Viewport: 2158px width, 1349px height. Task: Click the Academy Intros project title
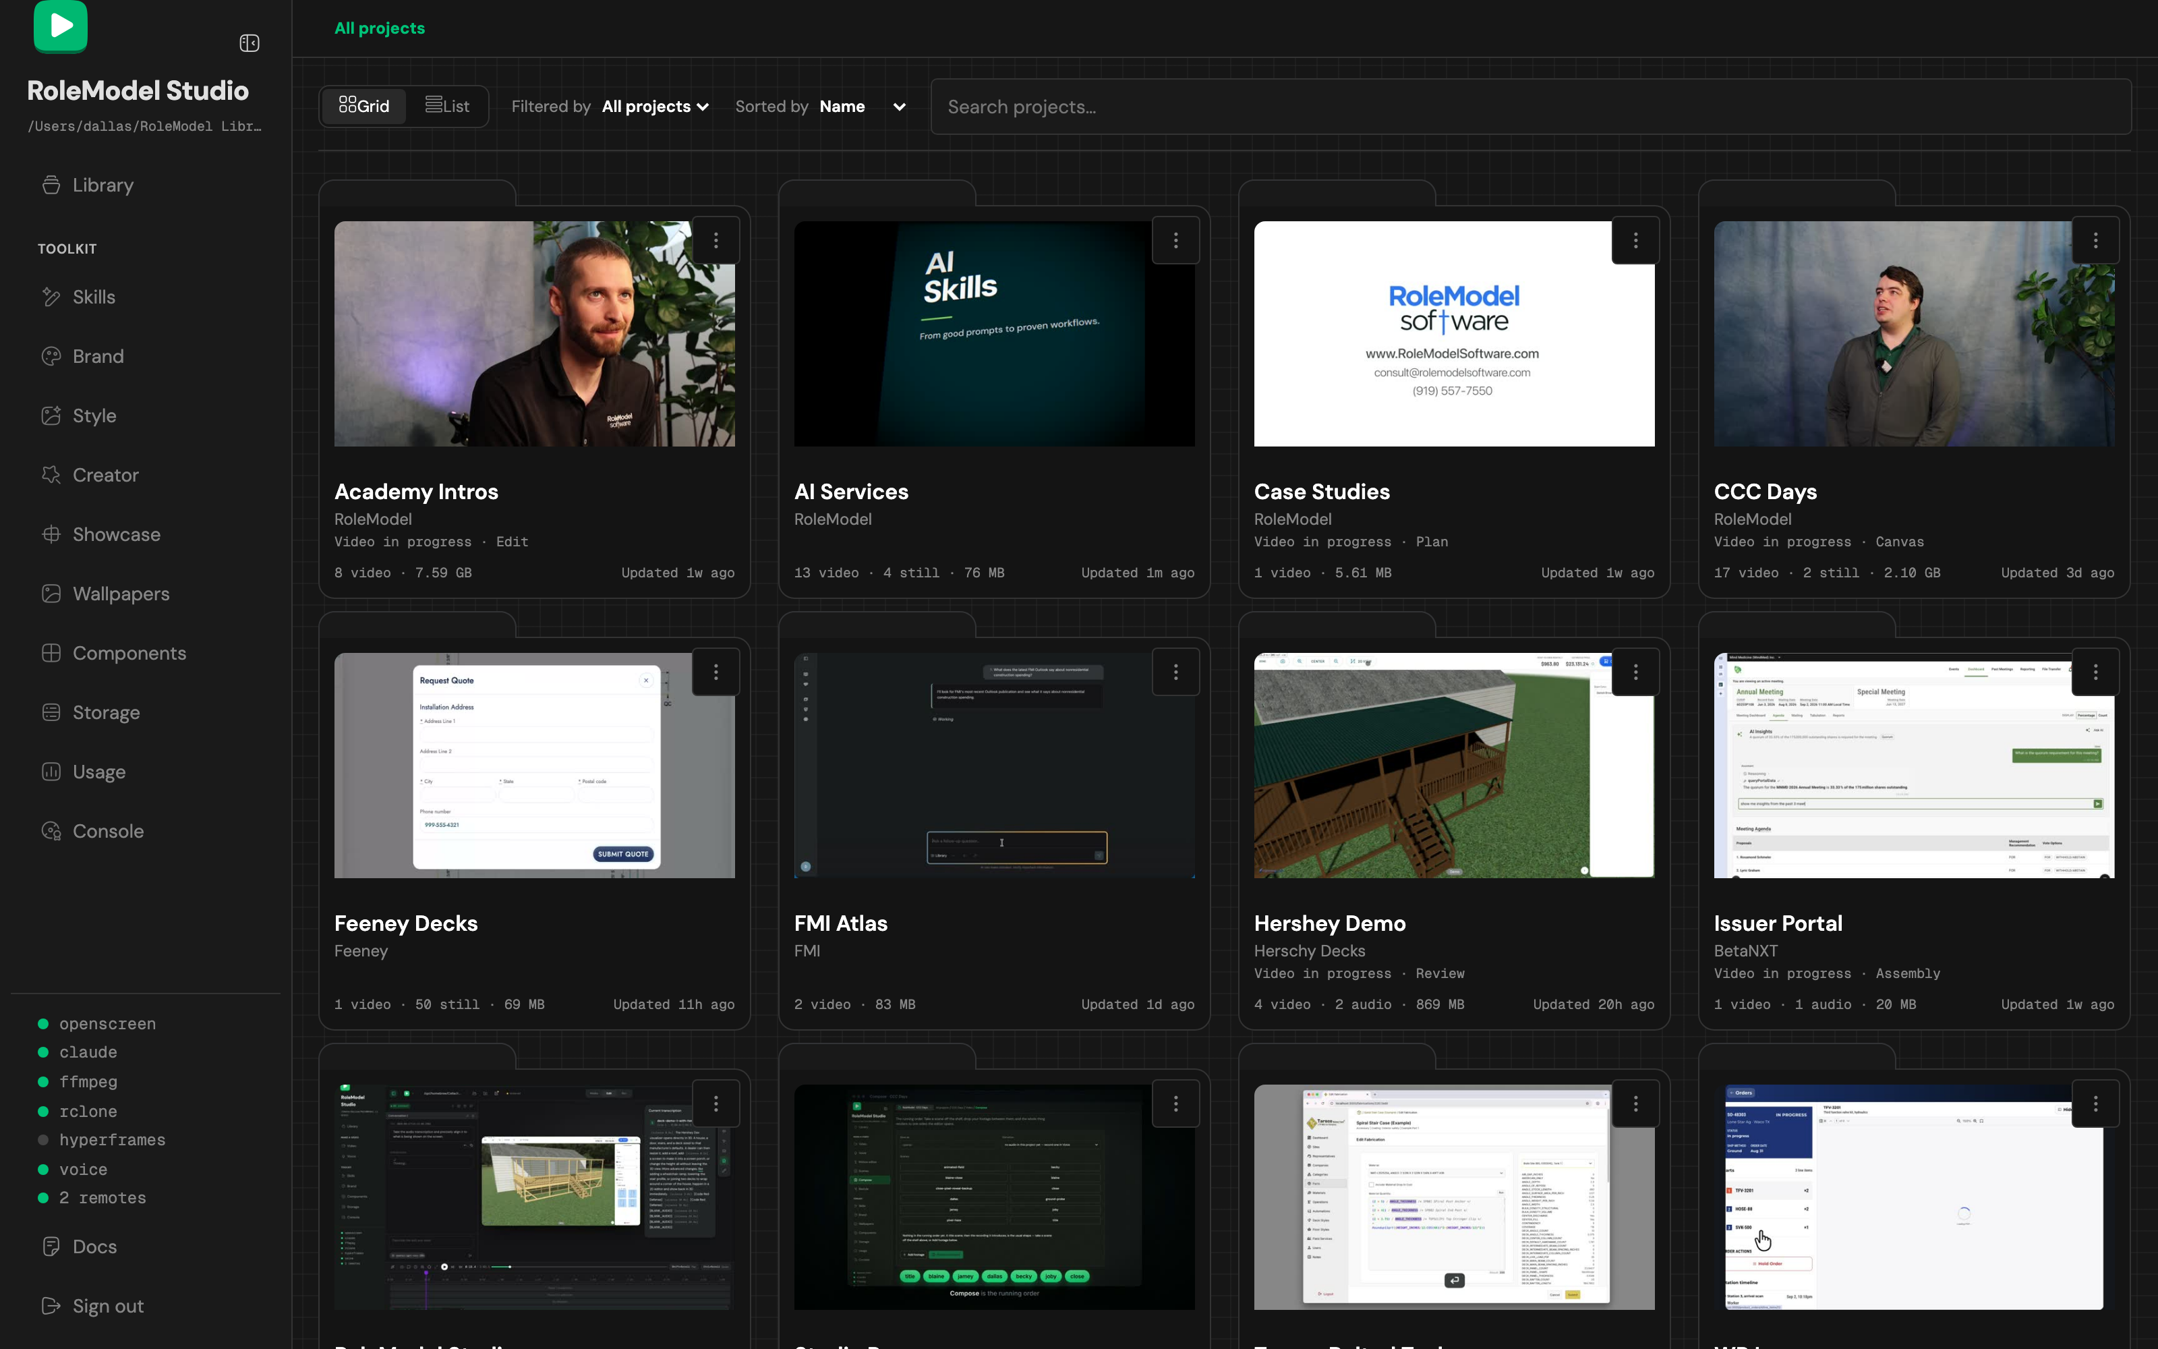pos(417,492)
